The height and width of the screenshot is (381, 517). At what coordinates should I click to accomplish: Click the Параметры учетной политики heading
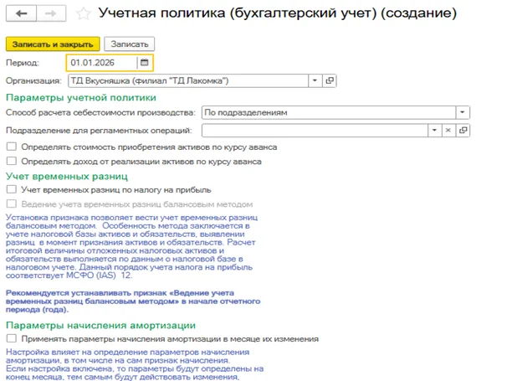coord(81,98)
